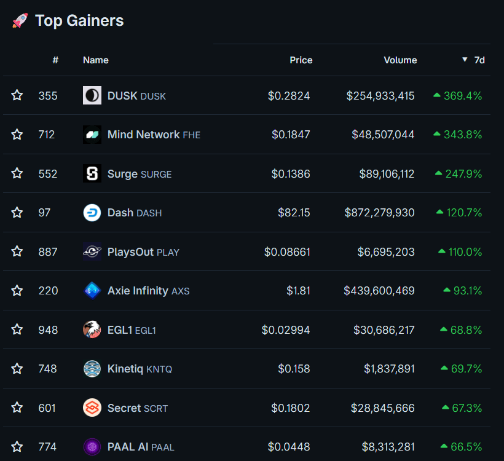This screenshot has height=461, width=504.
Task: Click the Axie Infinity diamond logo
Action: 92,291
